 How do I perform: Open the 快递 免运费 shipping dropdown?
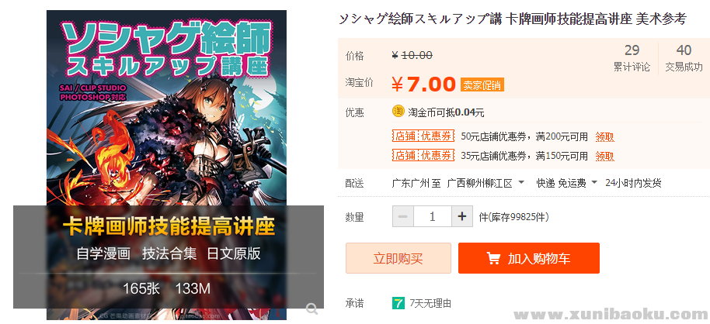tap(567, 183)
